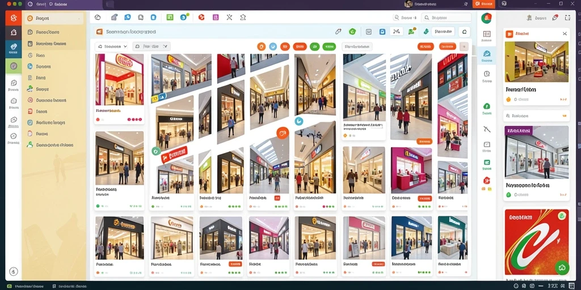
Task: Select the crossed tools icon in the top toolbar
Action: pos(229,17)
